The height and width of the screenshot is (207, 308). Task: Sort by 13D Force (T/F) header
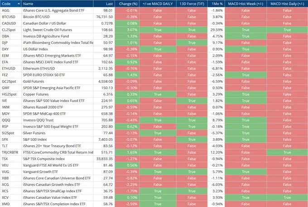(x=192, y=4)
